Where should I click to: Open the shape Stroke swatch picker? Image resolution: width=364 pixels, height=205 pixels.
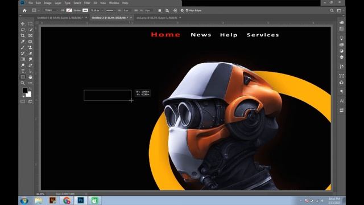click(x=85, y=10)
